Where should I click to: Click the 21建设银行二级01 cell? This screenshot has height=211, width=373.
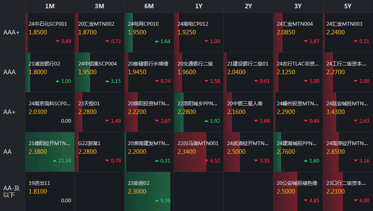coord(248,72)
